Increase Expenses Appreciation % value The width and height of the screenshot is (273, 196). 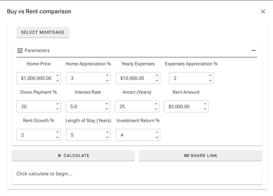[210, 75]
